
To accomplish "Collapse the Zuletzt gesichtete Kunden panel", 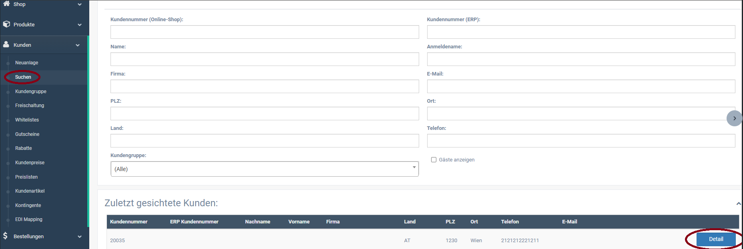I will [x=739, y=203].
